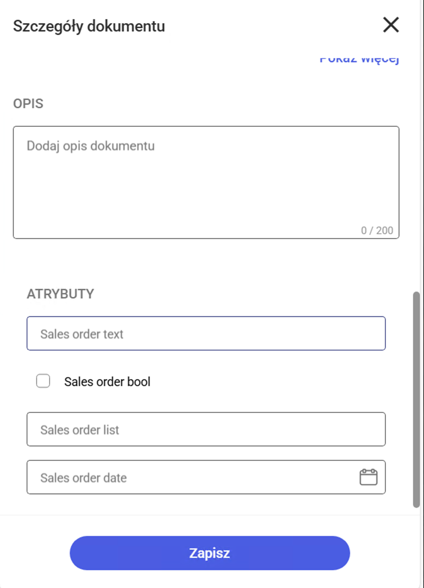
Task: Open the calendar picker icon
Action: click(368, 477)
